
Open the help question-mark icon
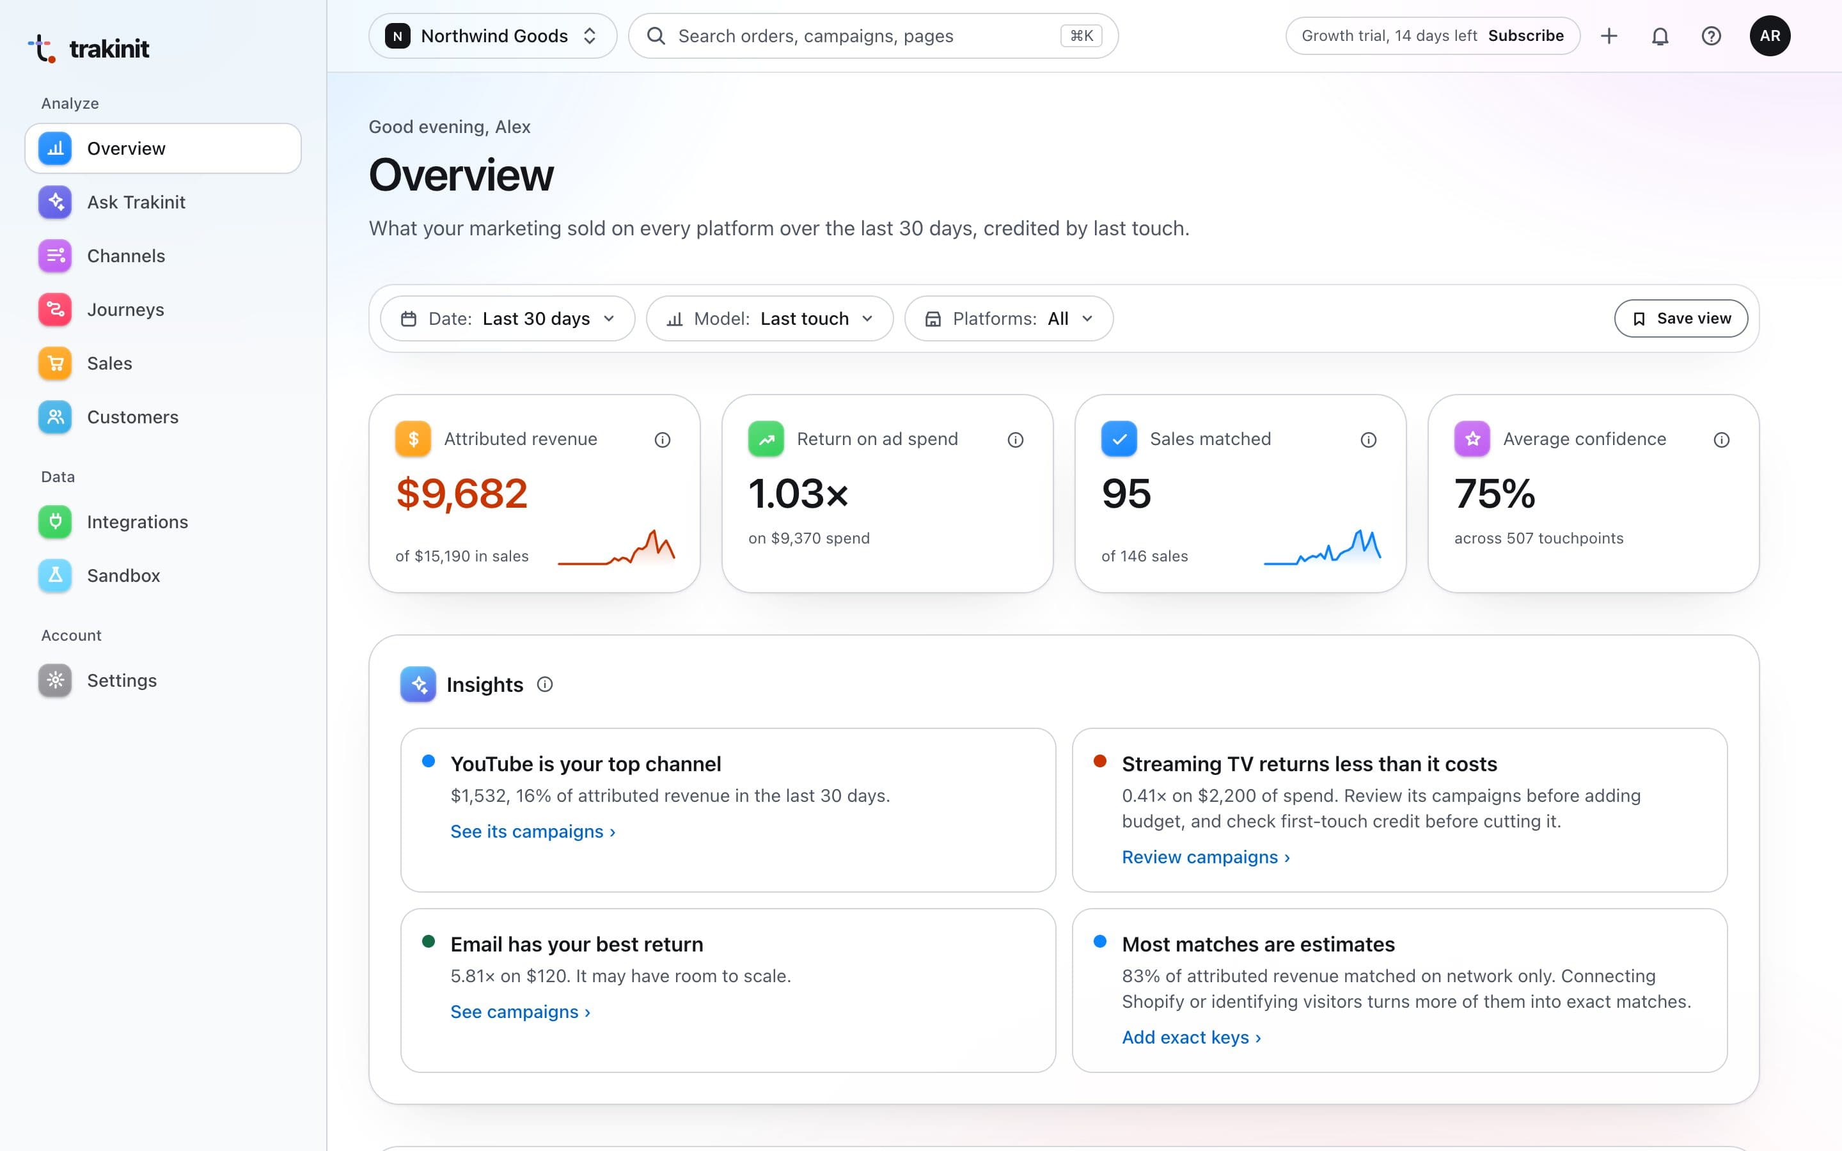point(1711,36)
